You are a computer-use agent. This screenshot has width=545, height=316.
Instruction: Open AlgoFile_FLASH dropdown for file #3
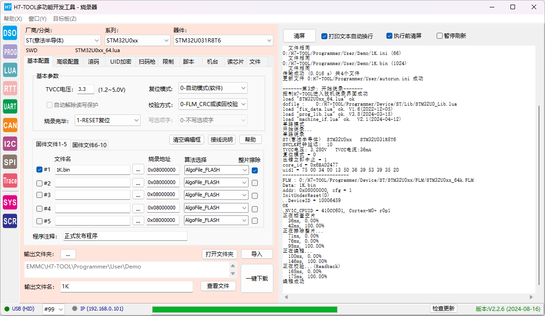(x=216, y=195)
